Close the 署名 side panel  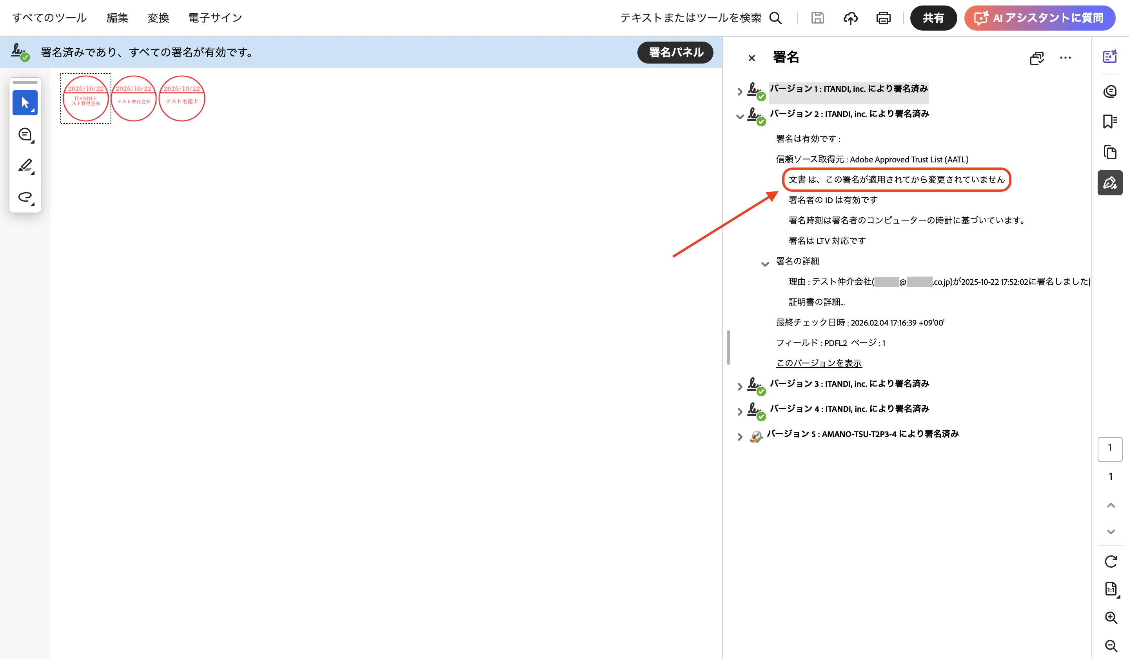point(752,58)
